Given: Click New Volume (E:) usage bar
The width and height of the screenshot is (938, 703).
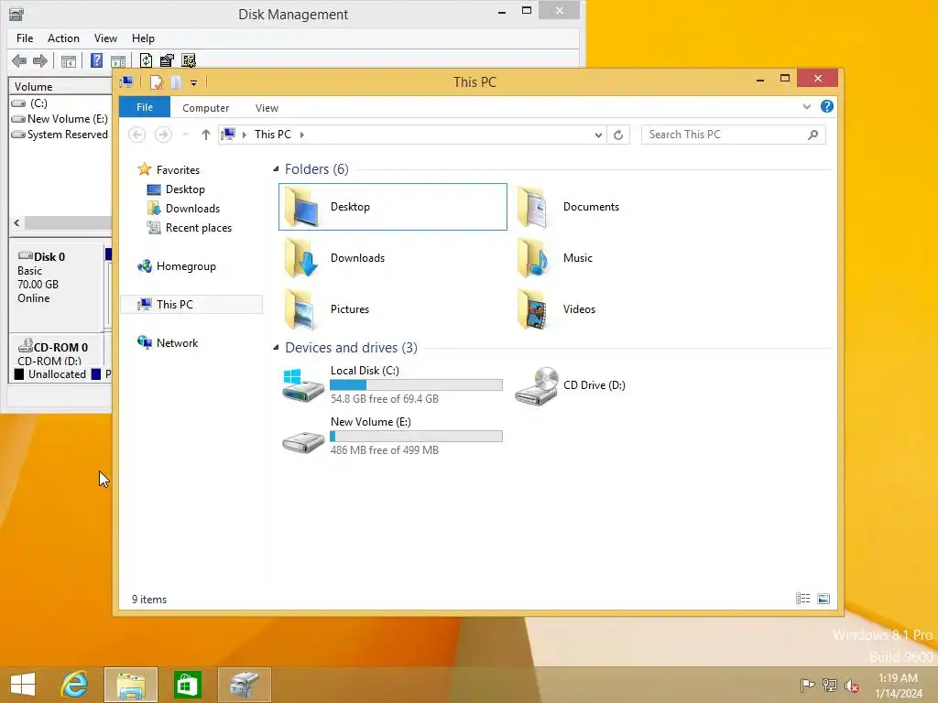Looking at the screenshot, I should tap(417, 437).
